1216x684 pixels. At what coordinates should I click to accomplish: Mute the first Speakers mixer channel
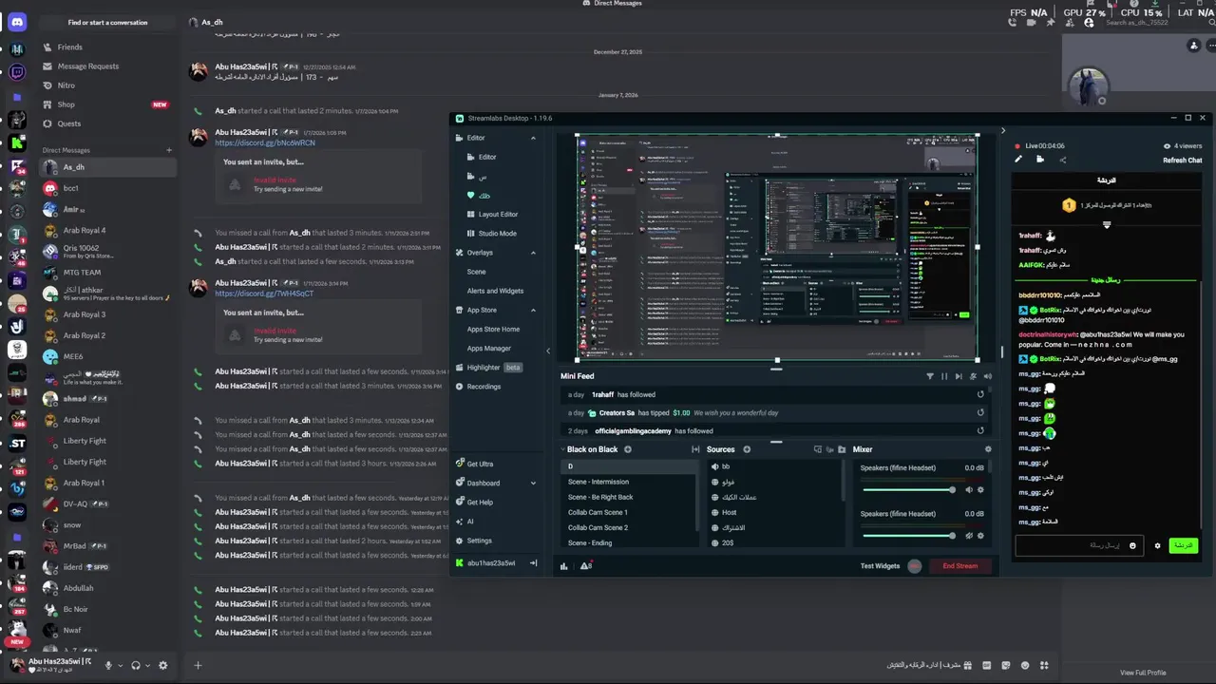click(969, 490)
